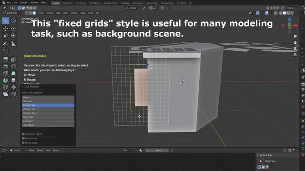305x171 pixels.
Task: Choose Boolean Slice operation
Action: (48, 113)
